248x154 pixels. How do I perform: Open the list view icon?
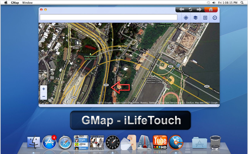(205, 18)
